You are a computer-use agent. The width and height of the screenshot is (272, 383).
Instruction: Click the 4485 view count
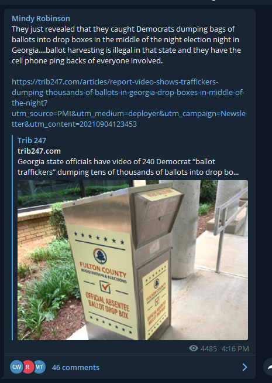[209, 348]
